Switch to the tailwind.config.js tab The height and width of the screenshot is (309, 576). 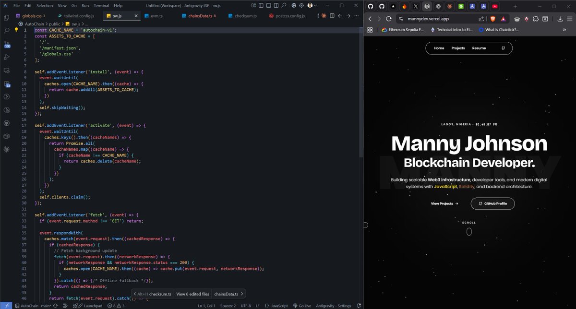(x=76, y=16)
